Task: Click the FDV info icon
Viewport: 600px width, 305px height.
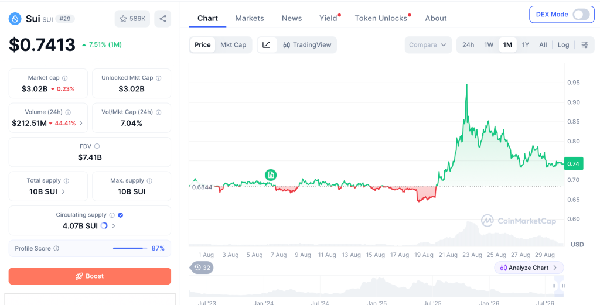Action: click(97, 146)
